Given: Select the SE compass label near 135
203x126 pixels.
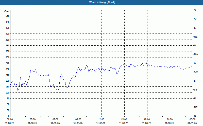Looking at the screenshot, I should click(x=196, y=90).
